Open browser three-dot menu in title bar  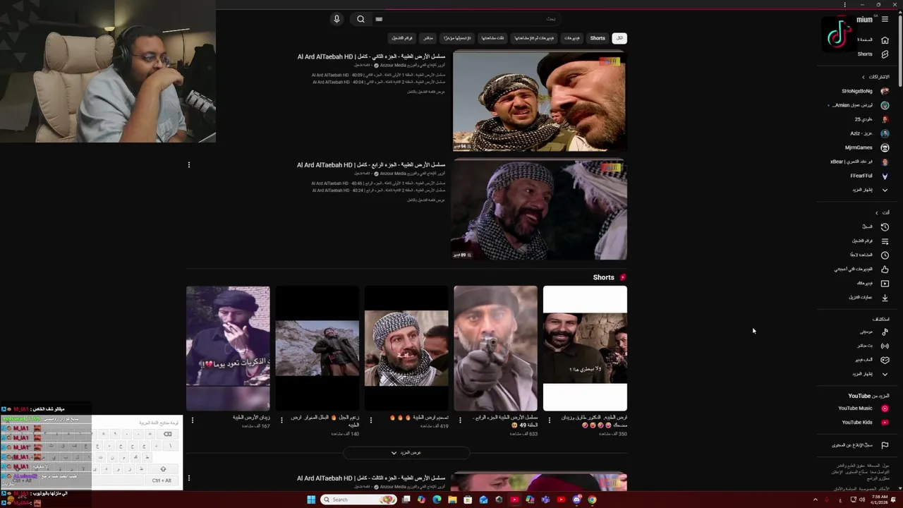click(844, 4)
